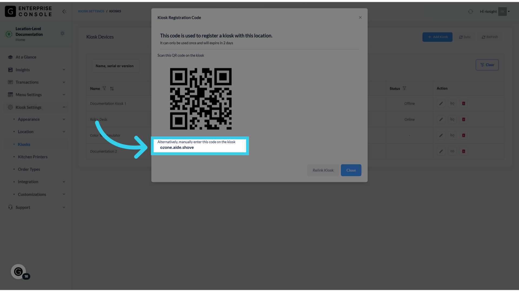The height and width of the screenshot is (292, 519).
Task: Expand the Transactions menu
Action: (x=36, y=82)
